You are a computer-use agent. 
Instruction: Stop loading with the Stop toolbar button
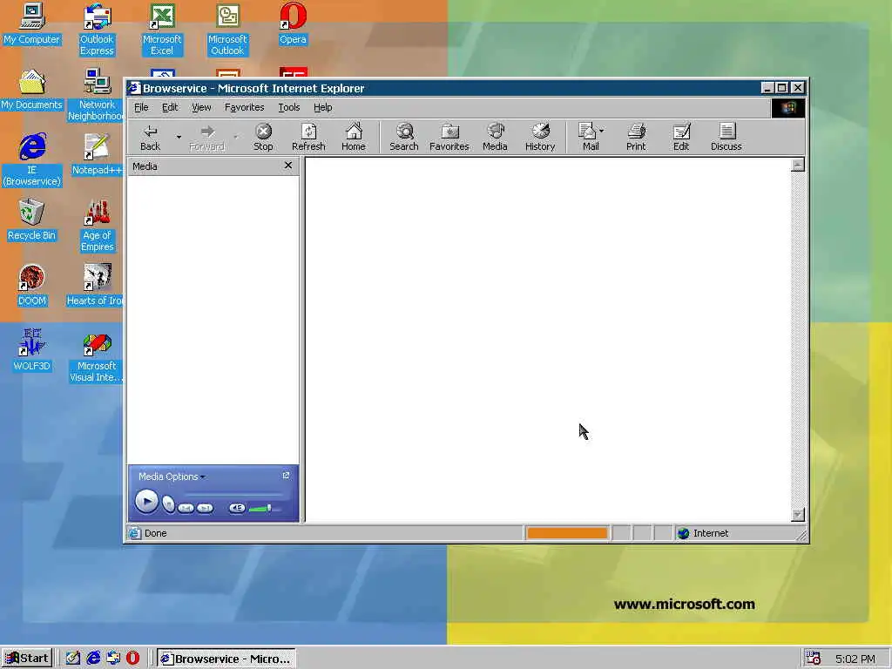click(263, 137)
